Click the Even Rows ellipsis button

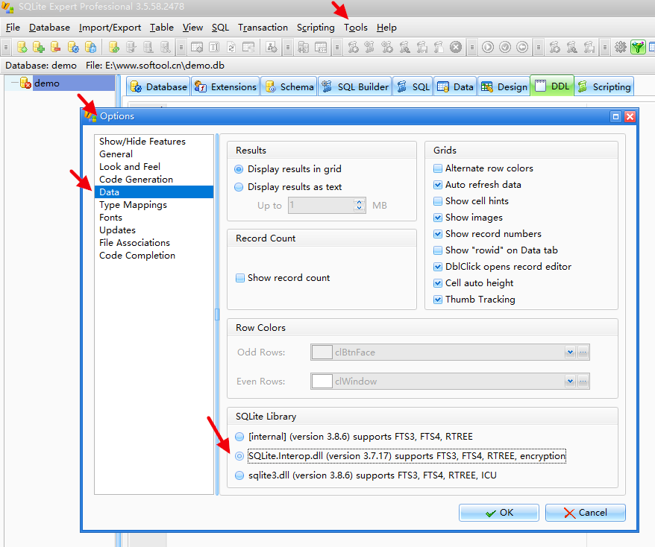583,382
